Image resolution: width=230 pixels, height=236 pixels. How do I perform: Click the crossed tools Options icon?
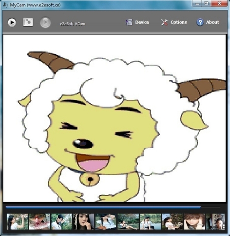click(164, 22)
